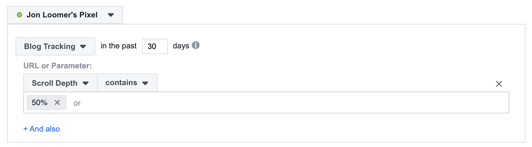
Task: Click the green pixel status dot
Action: pos(19,15)
